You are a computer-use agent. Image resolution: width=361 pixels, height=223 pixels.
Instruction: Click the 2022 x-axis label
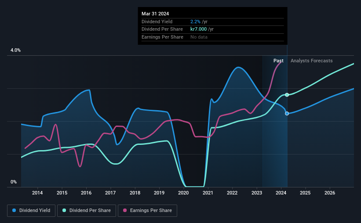[x=232, y=193]
